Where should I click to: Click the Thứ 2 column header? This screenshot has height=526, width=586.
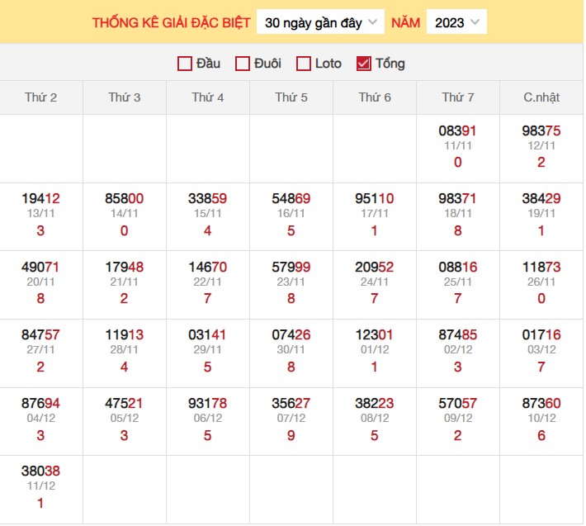pos(41,97)
